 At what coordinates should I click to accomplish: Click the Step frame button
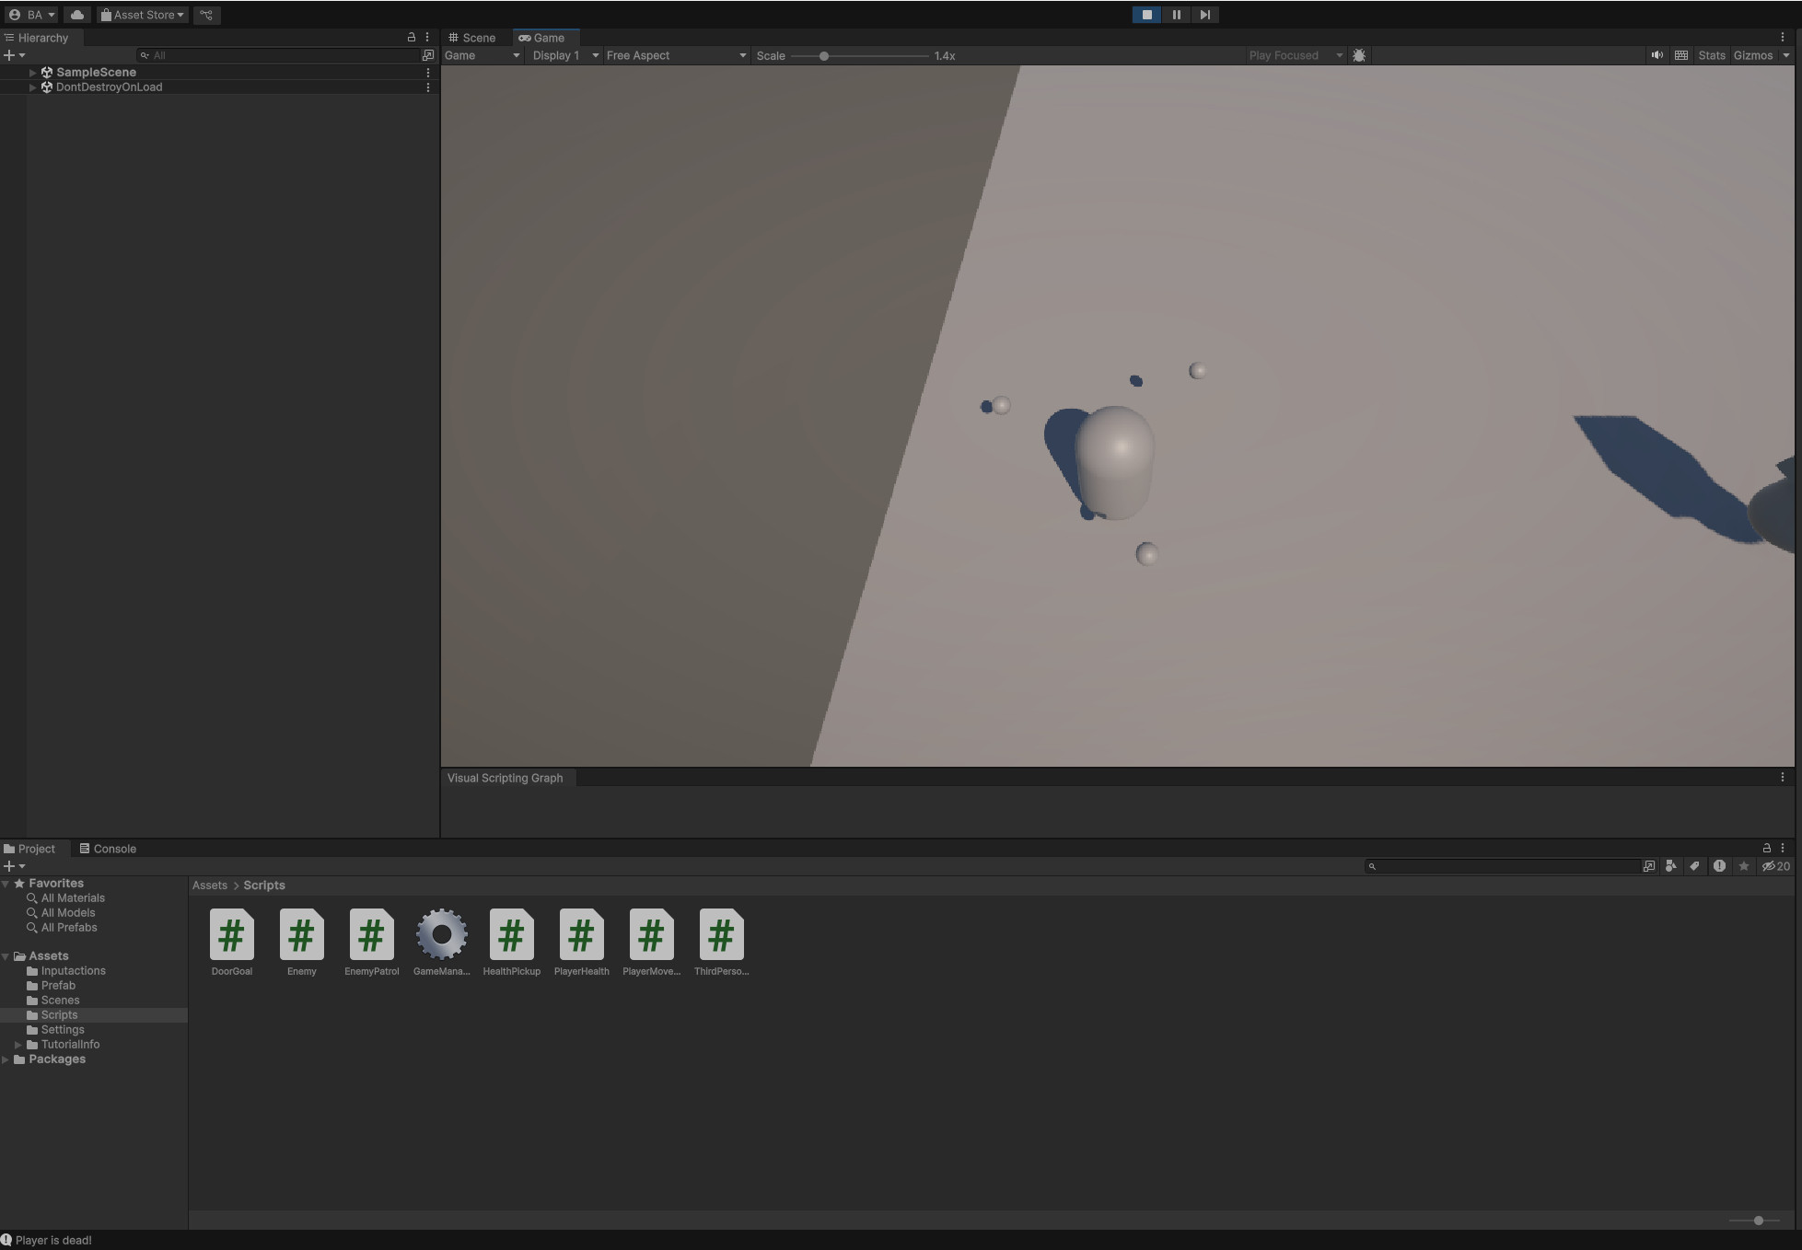coord(1204,15)
